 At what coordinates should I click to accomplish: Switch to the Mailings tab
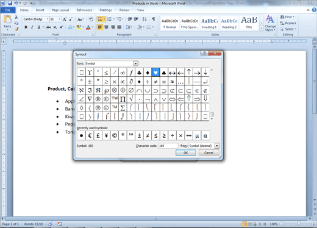pyautogui.click(x=105, y=10)
